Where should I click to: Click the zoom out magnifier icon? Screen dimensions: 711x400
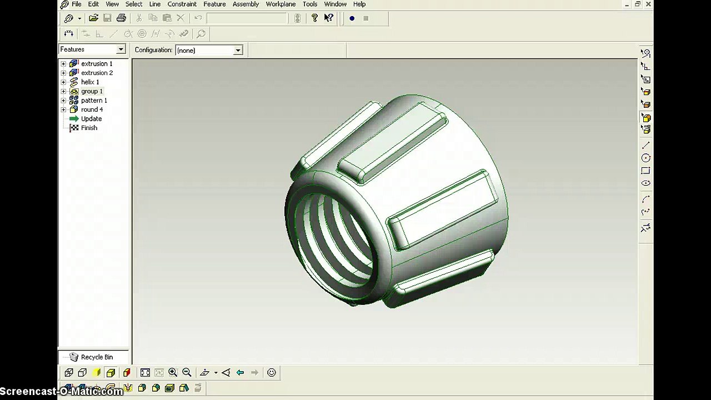(187, 373)
